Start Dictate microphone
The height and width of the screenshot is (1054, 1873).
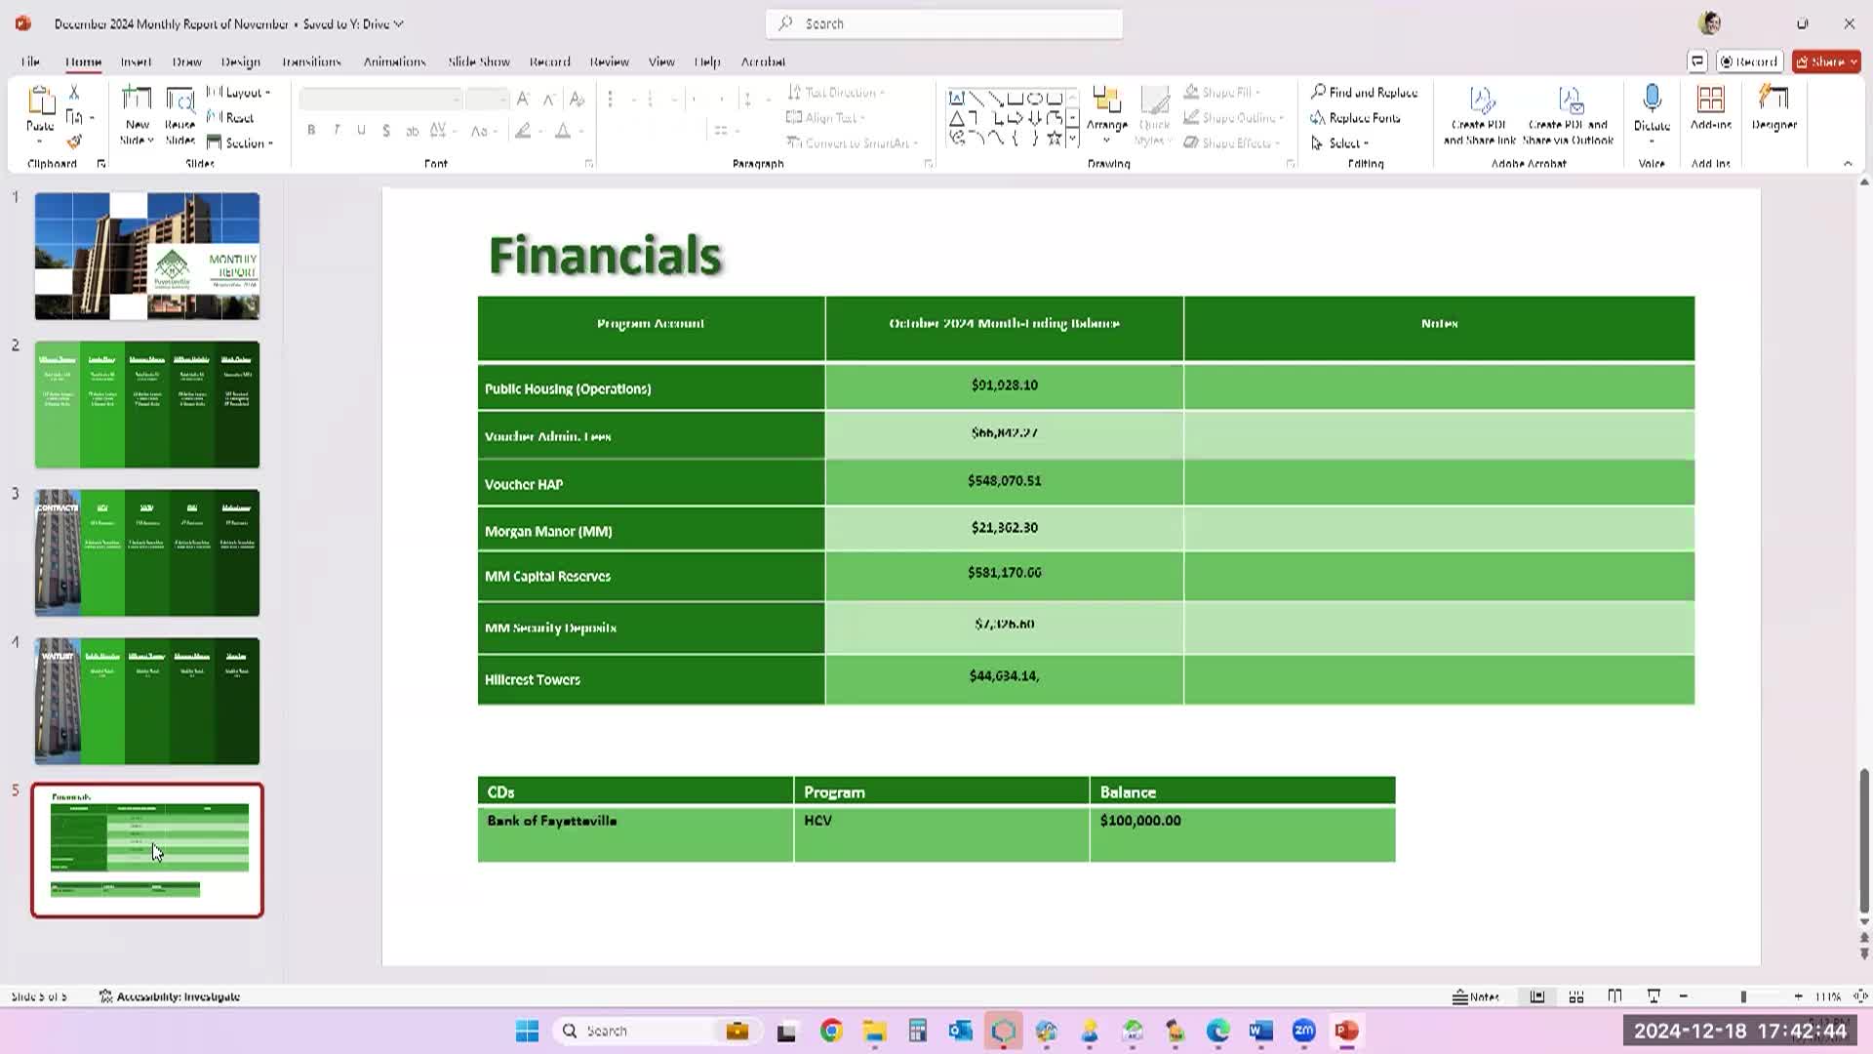[1652, 101]
